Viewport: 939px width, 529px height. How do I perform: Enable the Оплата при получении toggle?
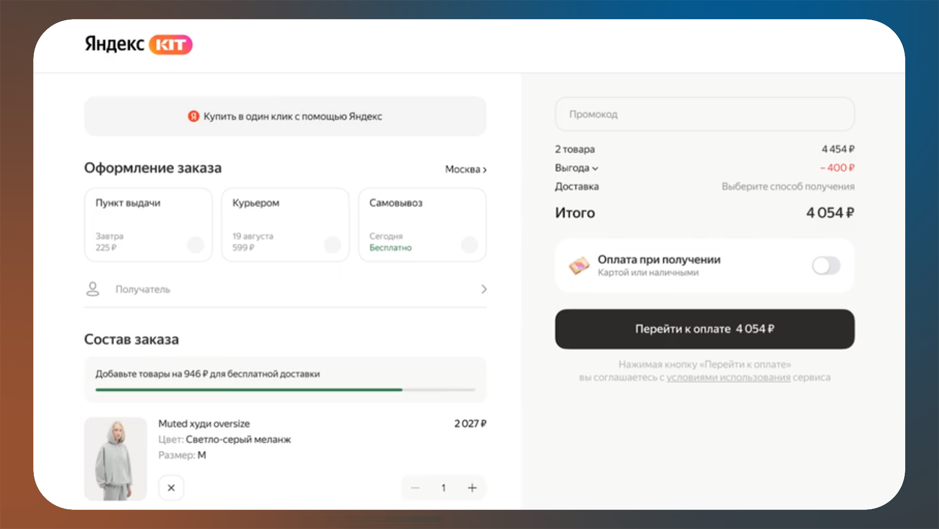click(x=826, y=266)
